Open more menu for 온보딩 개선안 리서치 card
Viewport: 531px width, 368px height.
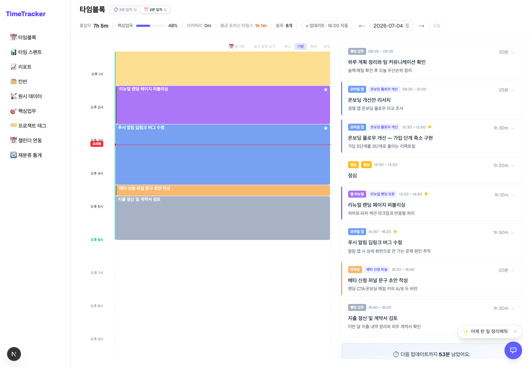click(513, 90)
